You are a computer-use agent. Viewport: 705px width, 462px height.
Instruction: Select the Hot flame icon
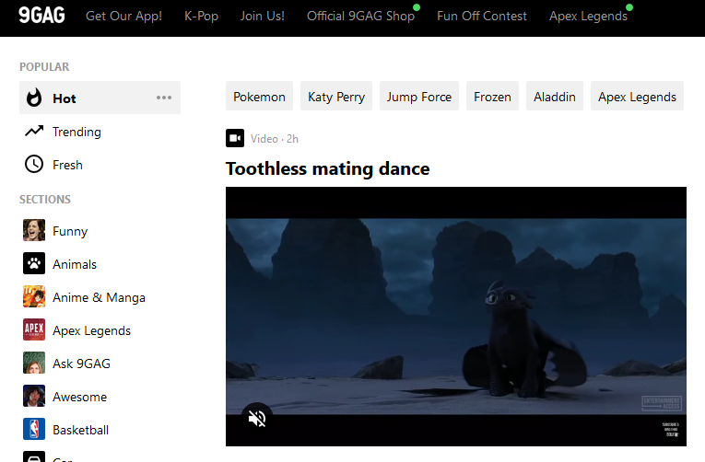(x=34, y=98)
